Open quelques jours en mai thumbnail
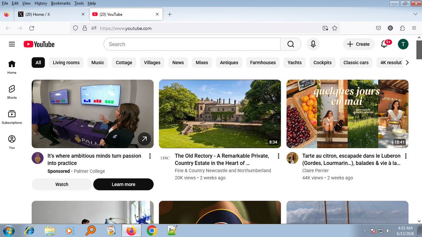Image resolution: width=422 pixels, height=237 pixels. tap(347, 114)
